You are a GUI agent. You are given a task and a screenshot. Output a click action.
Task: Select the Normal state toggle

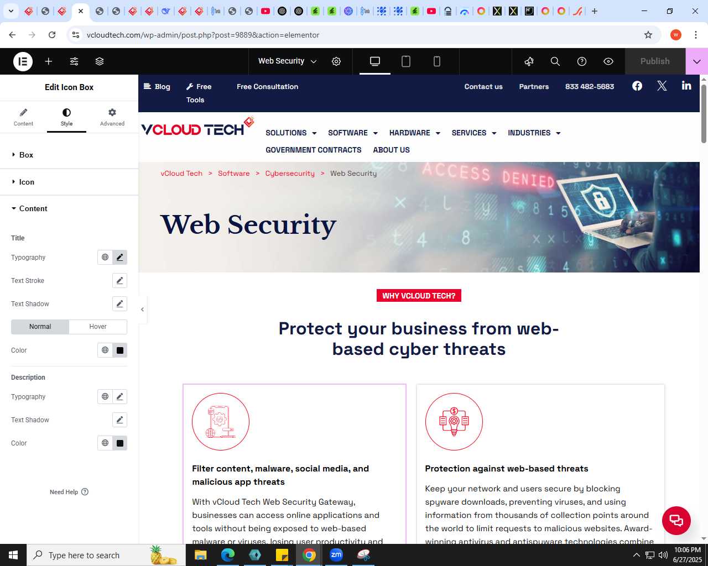(40, 327)
